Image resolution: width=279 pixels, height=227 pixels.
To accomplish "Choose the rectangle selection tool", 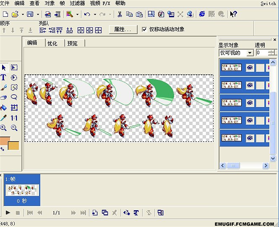I will 14,68.
